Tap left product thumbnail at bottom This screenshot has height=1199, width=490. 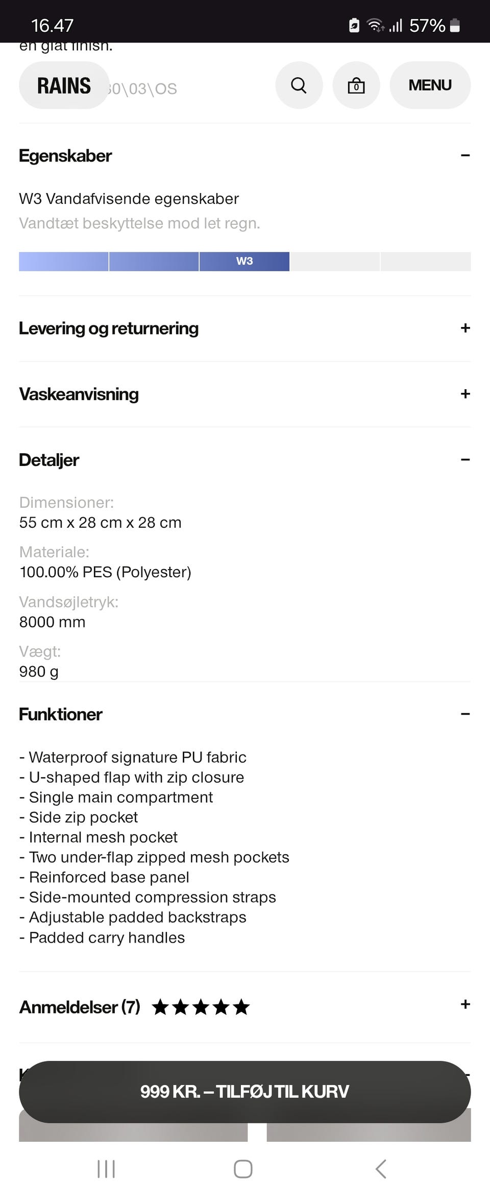coord(133,1132)
